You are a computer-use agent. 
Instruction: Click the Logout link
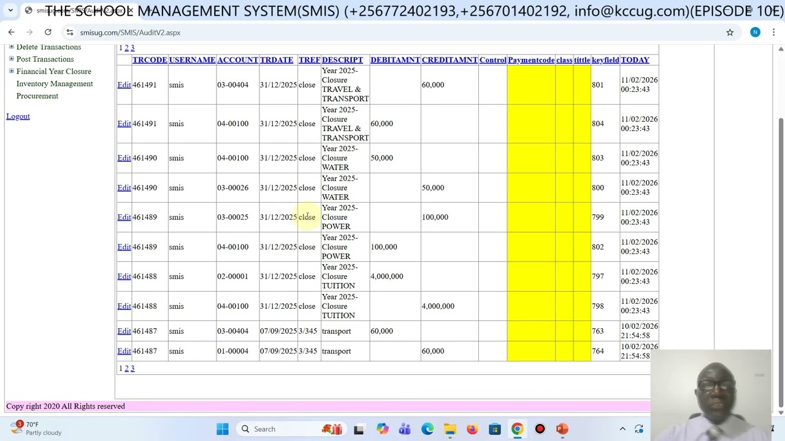click(18, 116)
